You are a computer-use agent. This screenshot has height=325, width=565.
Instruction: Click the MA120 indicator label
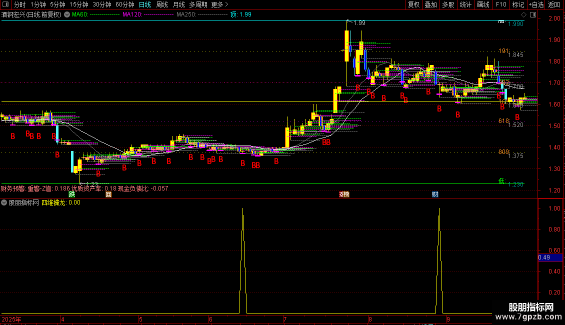(x=132, y=15)
